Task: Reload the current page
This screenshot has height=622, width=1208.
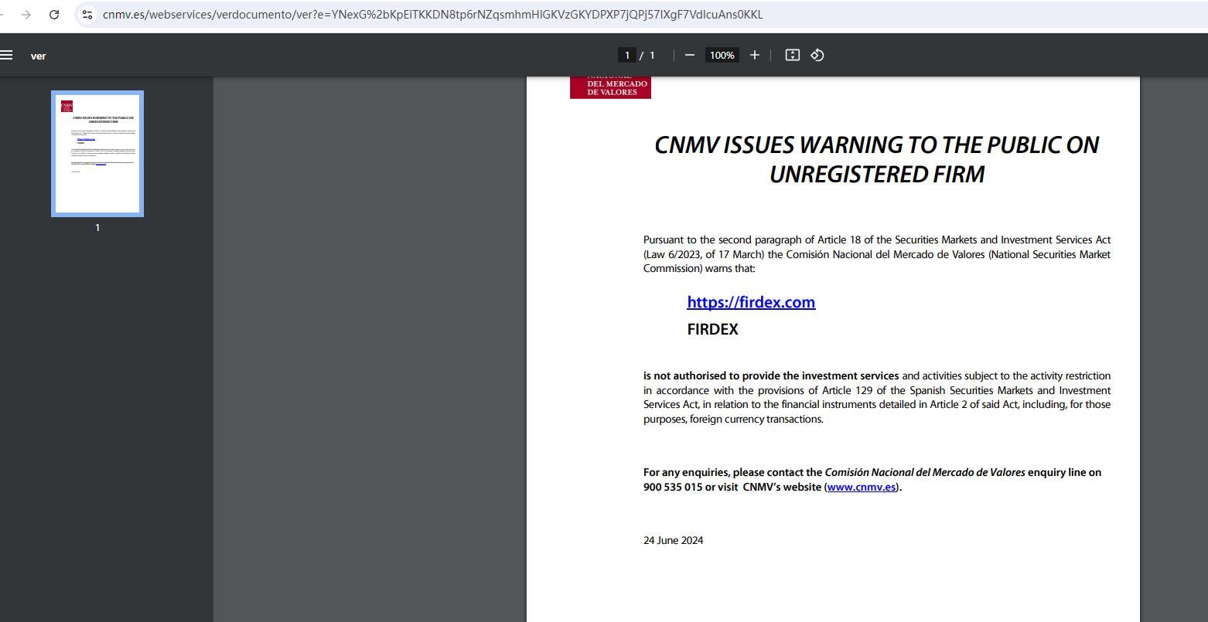Action: click(x=54, y=15)
